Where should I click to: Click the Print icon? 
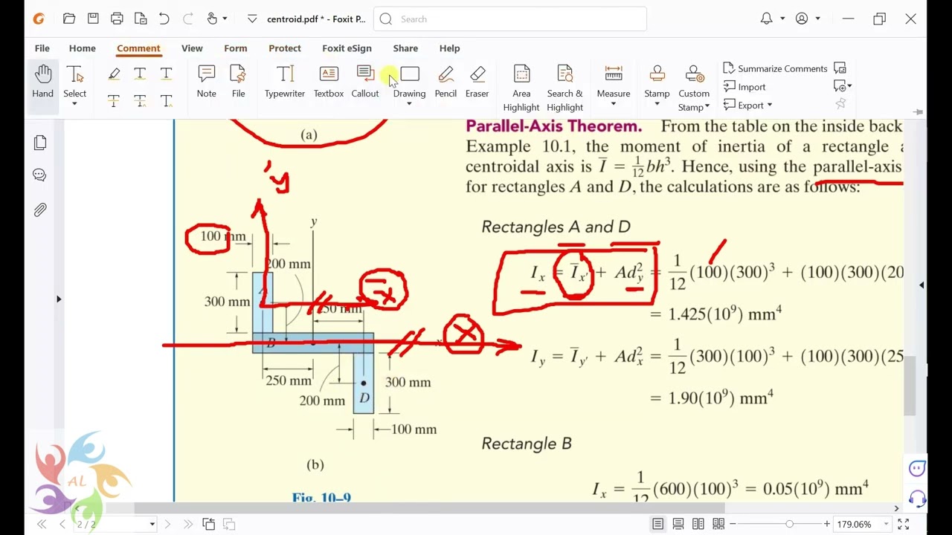[x=117, y=19]
